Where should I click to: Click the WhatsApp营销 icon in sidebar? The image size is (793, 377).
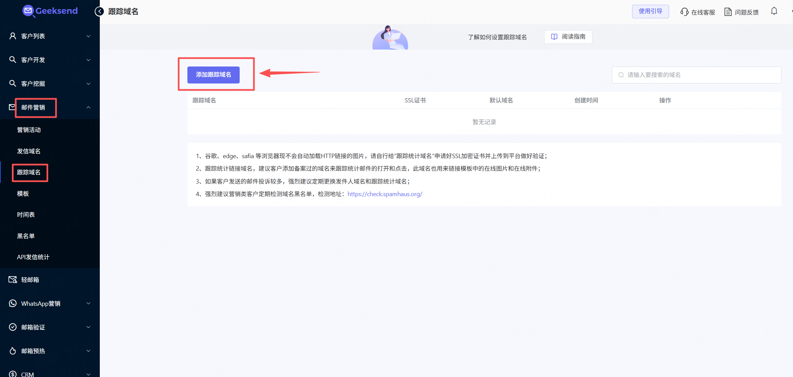[x=13, y=303]
